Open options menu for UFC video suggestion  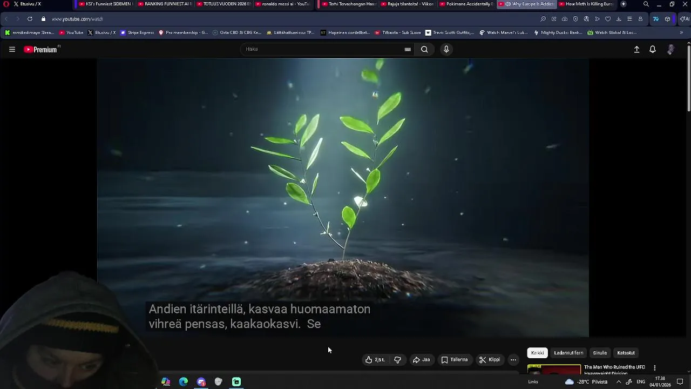point(654,368)
